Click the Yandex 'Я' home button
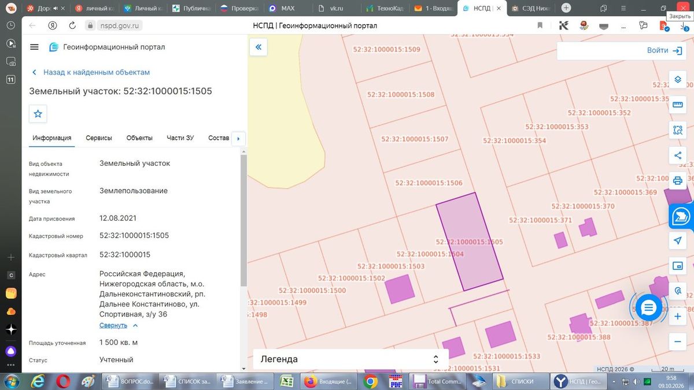694x390 pixels. [x=52, y=25]
